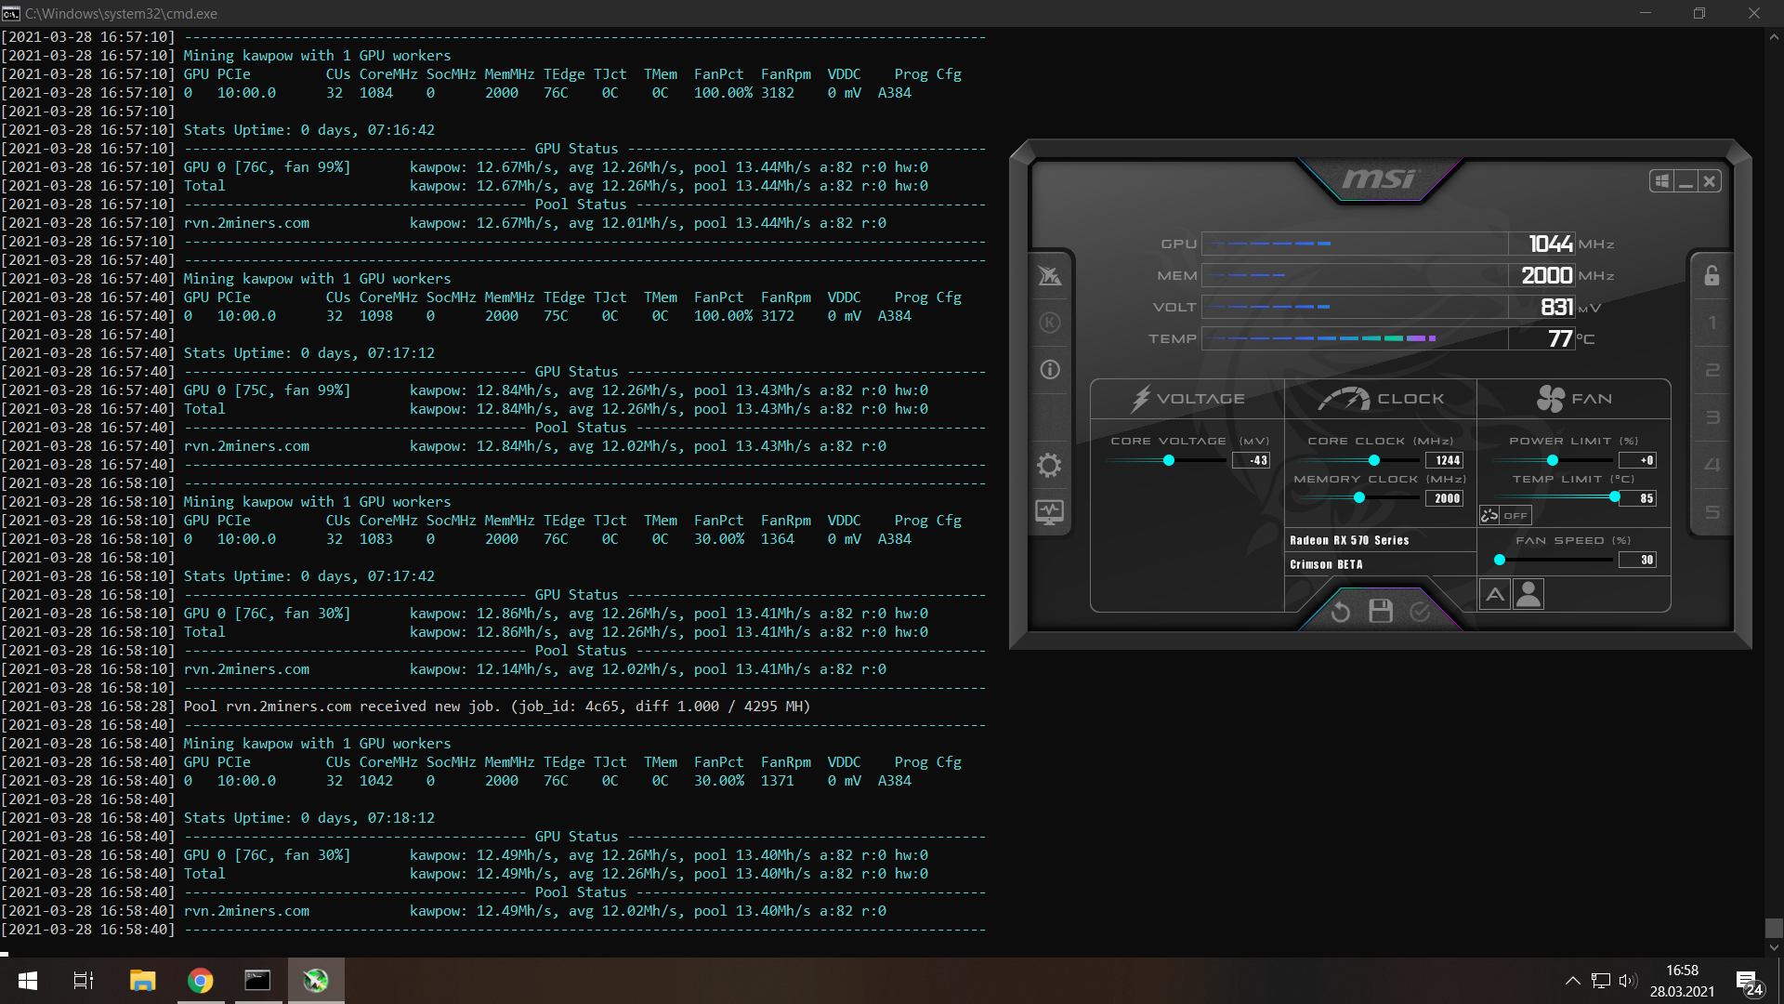Viewport: 1784px width, 1004px height.
Task: Click the Fan Speed slider handle
Action: [x=1499, y=560]
